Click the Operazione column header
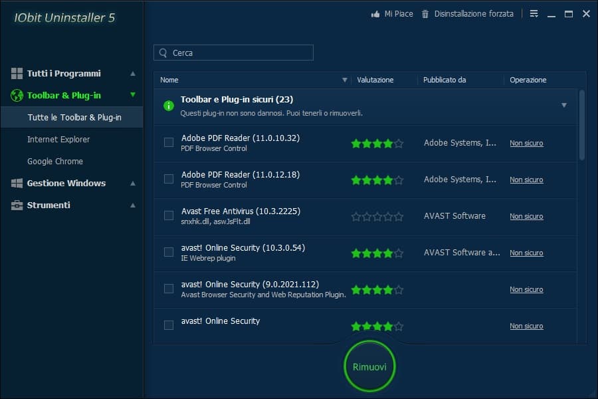This screenshot has width=598, height=399. (x=528, y=80)
